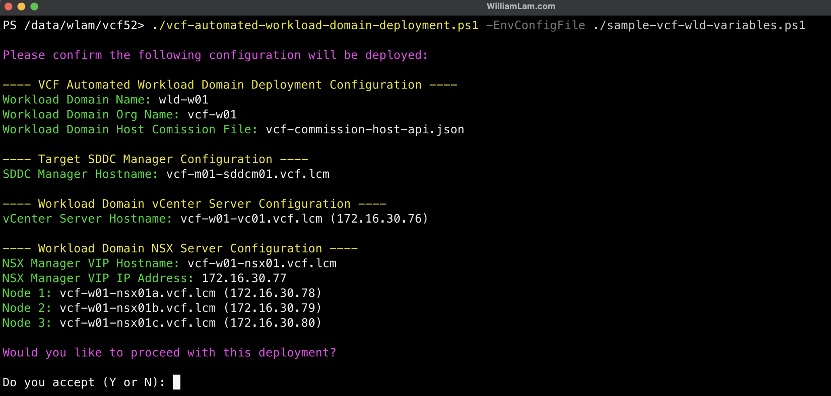Click the Org Name value vcf-w01
Screen dimensions: 831x396
click(212, 115)
